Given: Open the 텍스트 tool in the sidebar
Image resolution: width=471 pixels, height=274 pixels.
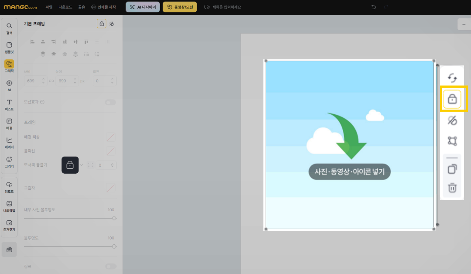Looking at the screenshot, I should click(9, 104).
